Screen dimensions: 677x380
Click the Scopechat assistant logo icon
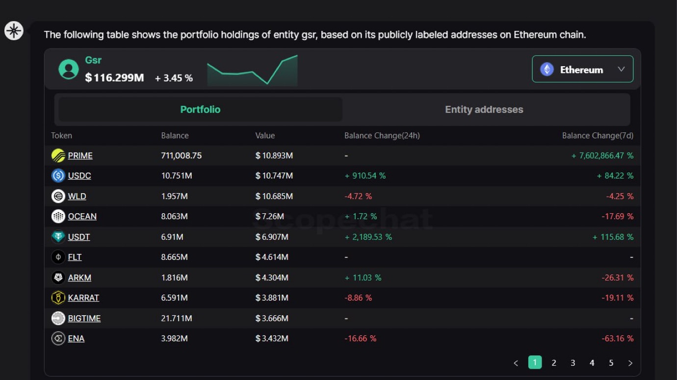point(14,31)
